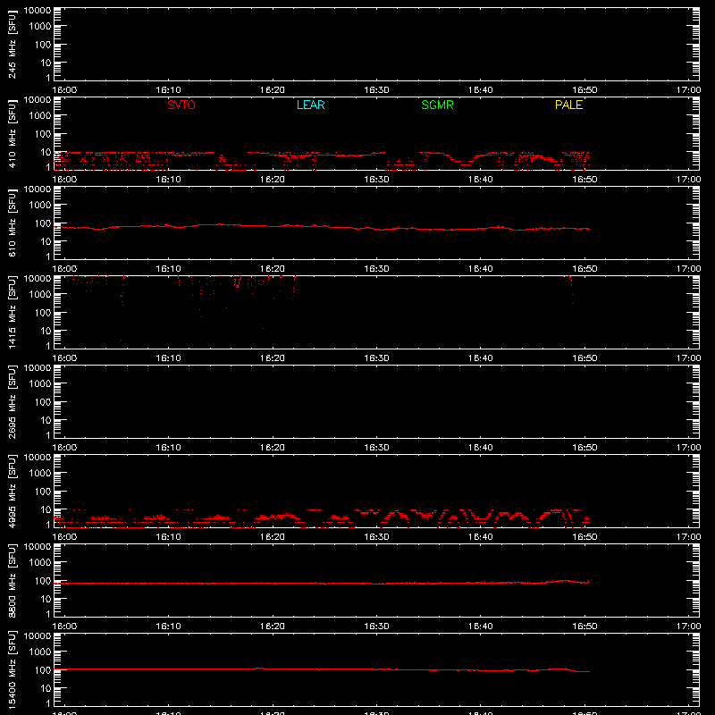Image resolution: width=715 pixels, height=715 pixels.
Task: Click the 10 tick of the 2695 MHz panel
Action: tap(46, 420)
